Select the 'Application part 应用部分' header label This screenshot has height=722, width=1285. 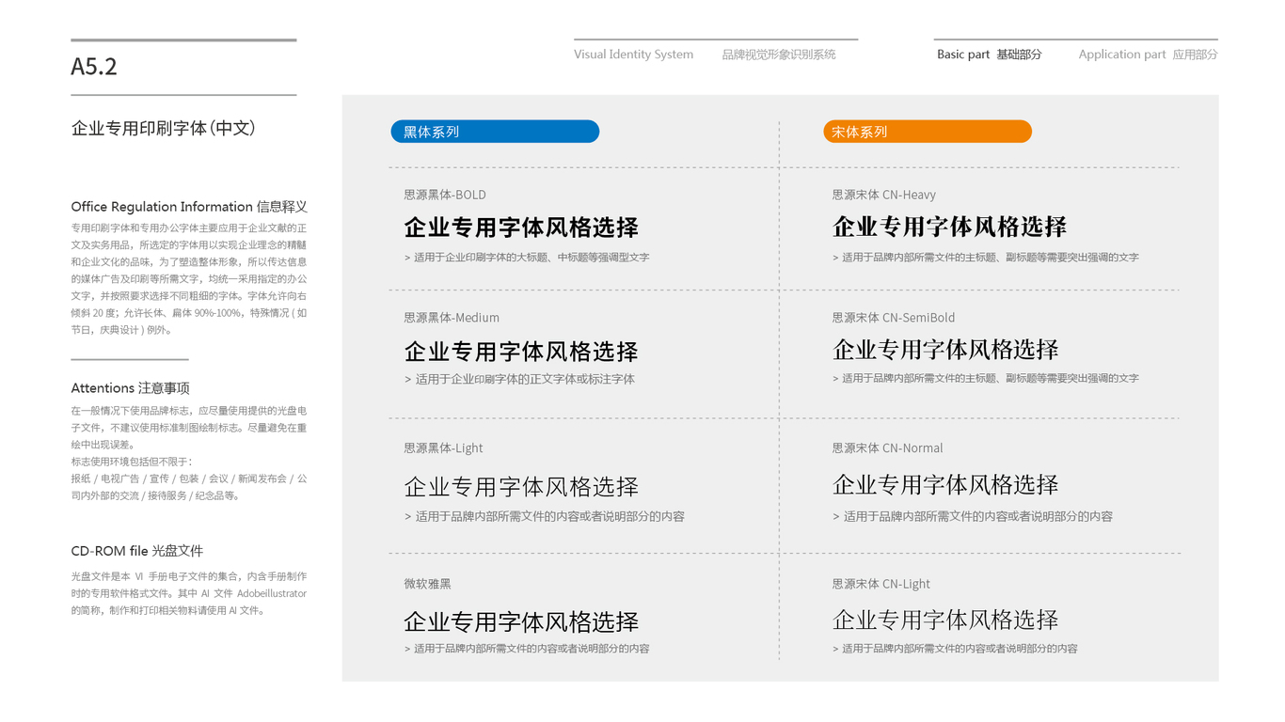1148,55
